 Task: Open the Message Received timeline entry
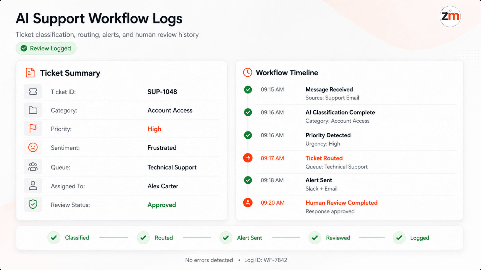(x=329, y=89)
